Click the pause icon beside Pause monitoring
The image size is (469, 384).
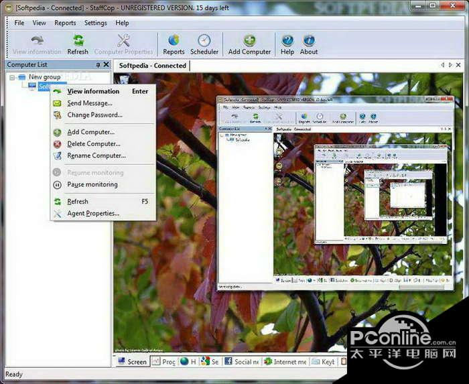coord(57,184)
